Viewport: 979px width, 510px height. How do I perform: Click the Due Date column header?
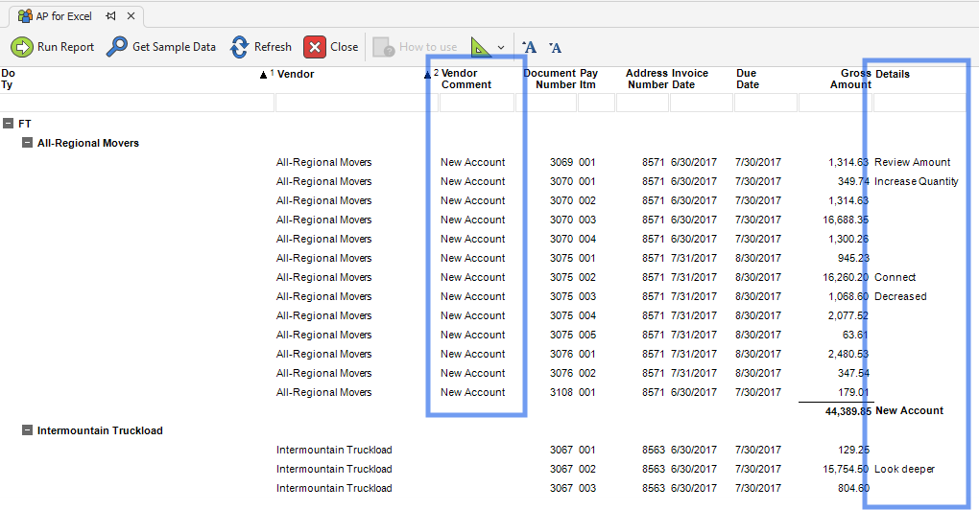[748, 80]
